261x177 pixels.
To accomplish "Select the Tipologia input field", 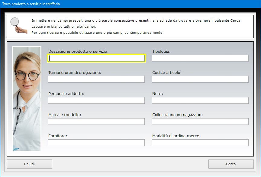I will click(x=200, y=58).
